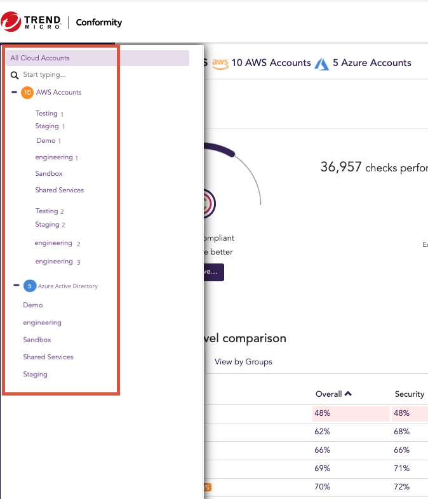
Task: Select engineering 2 AWS account
Action: coord(58,243)
